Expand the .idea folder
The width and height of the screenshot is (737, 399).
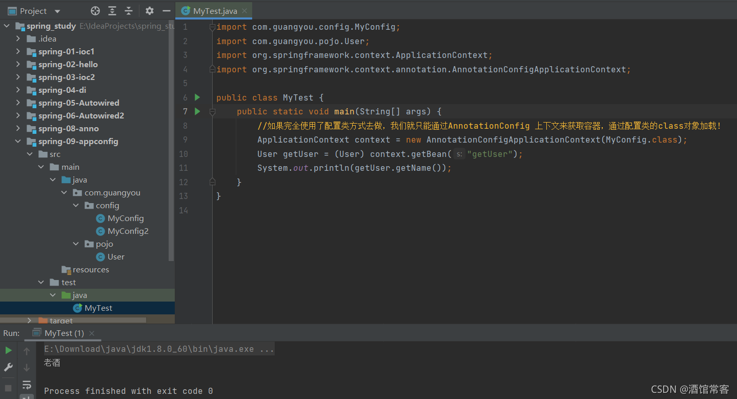pyautogui.click(x=18, y=39)
